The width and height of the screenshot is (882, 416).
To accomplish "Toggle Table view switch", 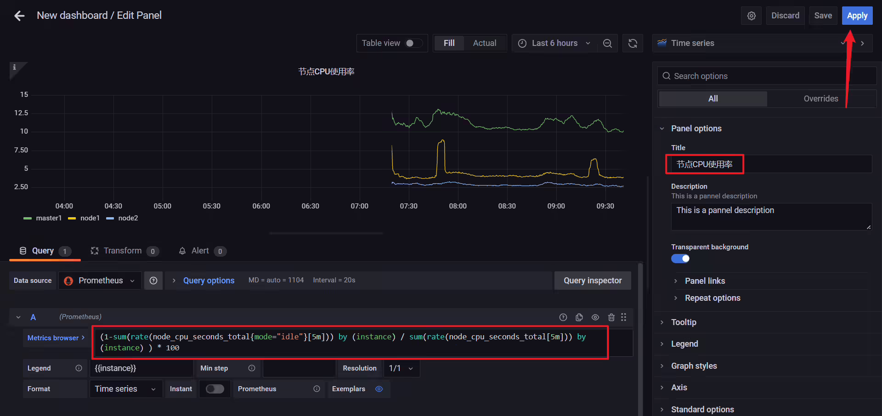I will pos(413,43).
